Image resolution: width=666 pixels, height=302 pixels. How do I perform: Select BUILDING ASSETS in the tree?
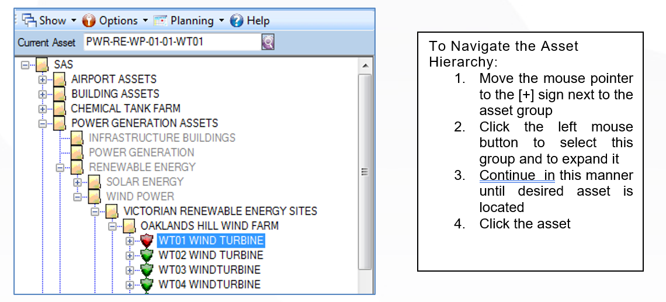(115, 94)
